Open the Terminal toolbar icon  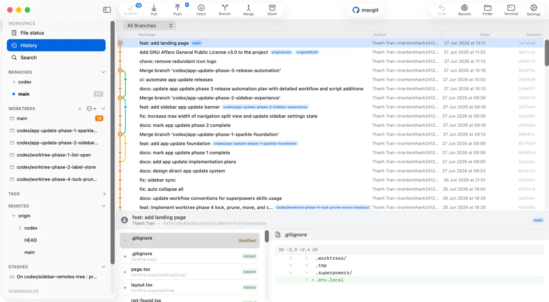pyautogui.click(x=511, y=10)
